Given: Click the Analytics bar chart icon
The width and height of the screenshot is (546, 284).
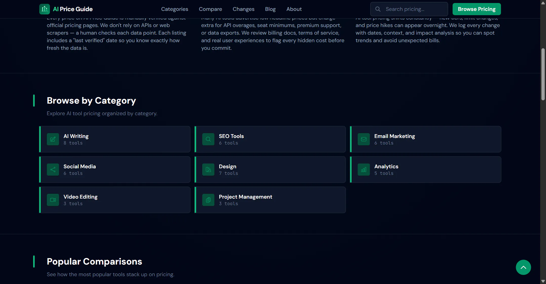Looking at the screenshot, I should point(364,170).
